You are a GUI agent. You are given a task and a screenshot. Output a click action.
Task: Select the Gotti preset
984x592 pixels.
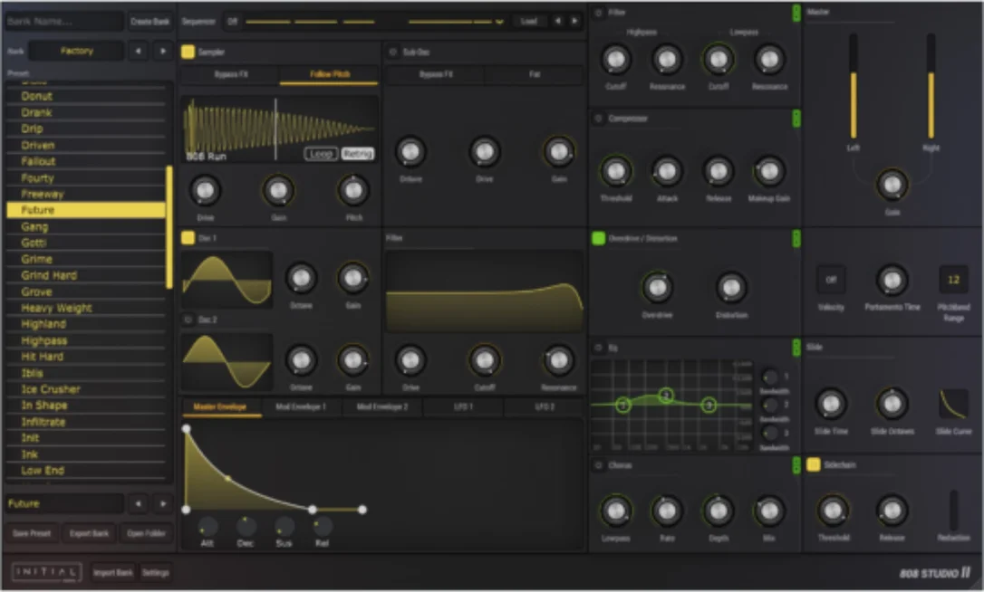(x=86, y=243)
